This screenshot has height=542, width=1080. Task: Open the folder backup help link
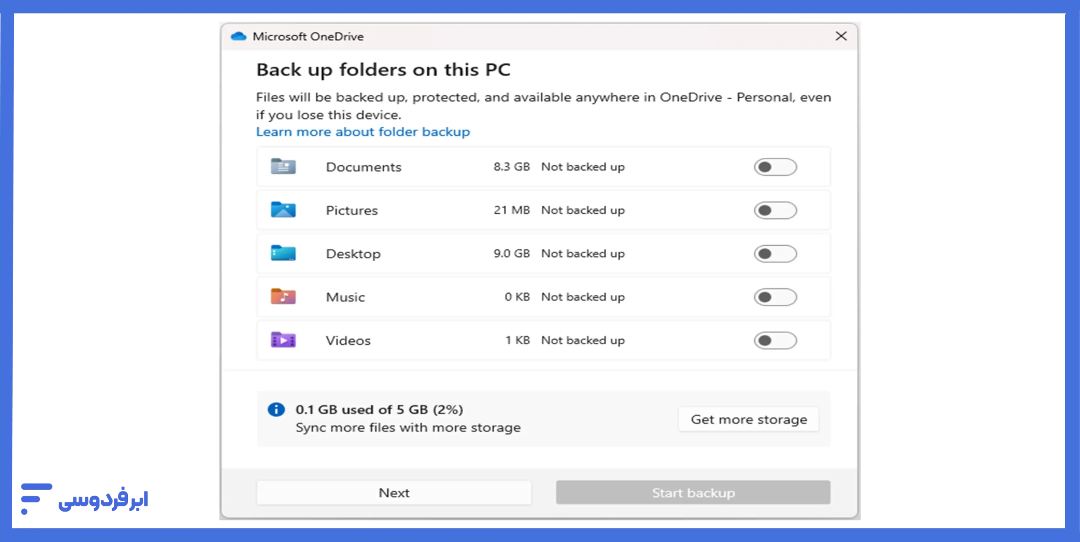[x=362, y=131]
